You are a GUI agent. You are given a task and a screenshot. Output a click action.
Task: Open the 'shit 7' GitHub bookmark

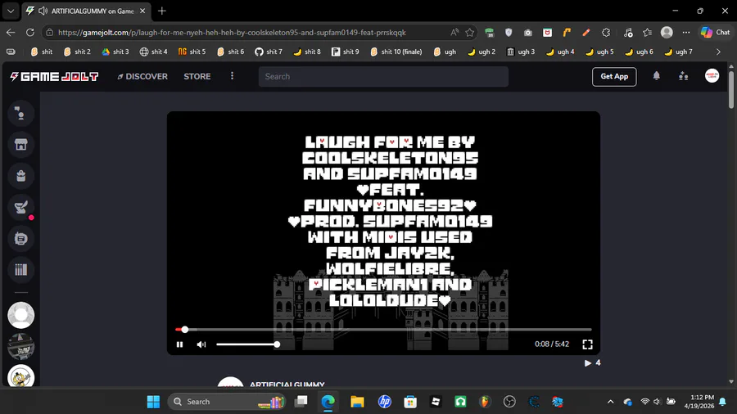pyautogui.click(x=269, y=52)
